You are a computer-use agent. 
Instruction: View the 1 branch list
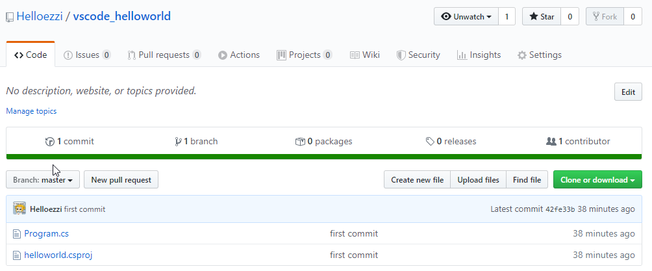click(x=196, y=142)
